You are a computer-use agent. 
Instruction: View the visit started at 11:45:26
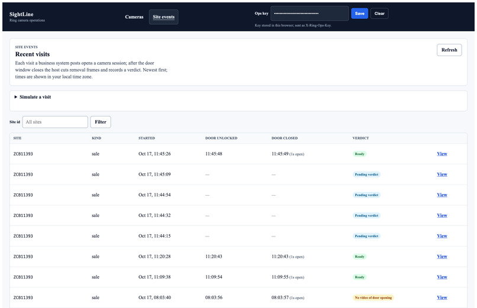click(442, 154)
